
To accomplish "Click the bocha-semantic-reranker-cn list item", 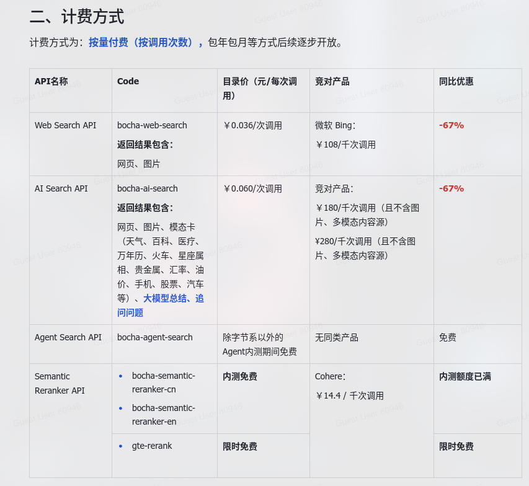I will 163,382.
